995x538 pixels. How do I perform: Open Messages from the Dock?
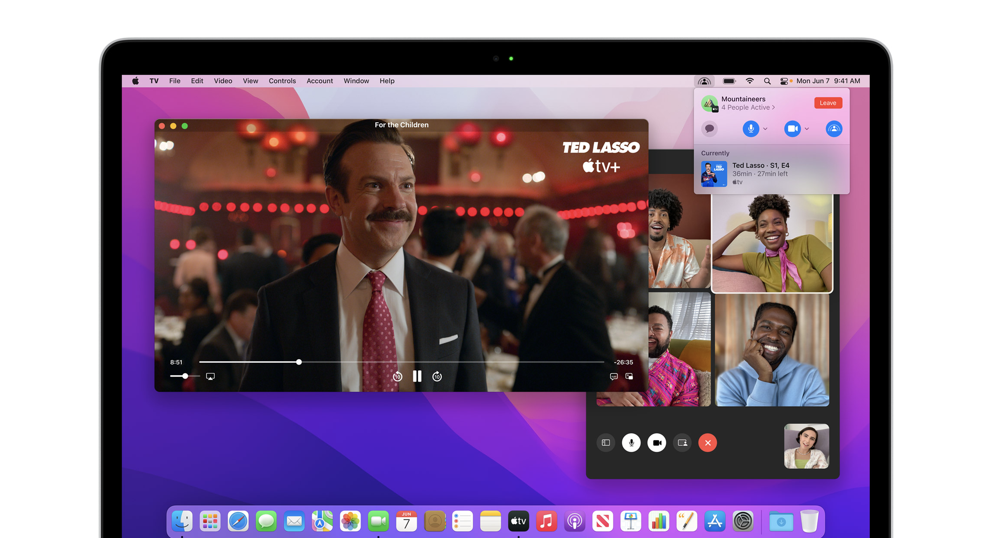266,521
